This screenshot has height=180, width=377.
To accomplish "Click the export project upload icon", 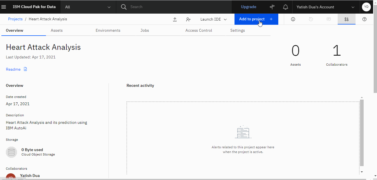I will point(175,19).
